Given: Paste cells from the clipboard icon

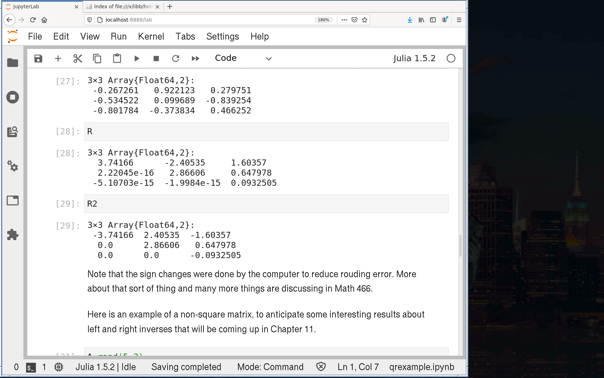Looking at the screenshot, I should (117, 58).
